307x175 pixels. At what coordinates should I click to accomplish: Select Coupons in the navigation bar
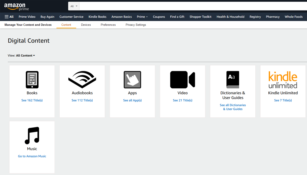[x=159, y=16]
